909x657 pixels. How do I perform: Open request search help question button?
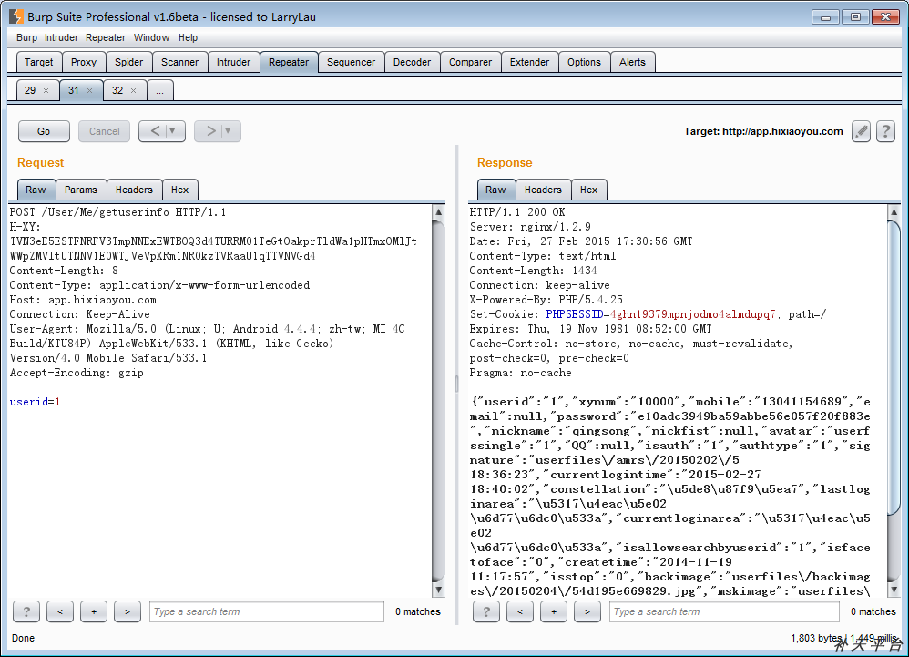(26, 611)
